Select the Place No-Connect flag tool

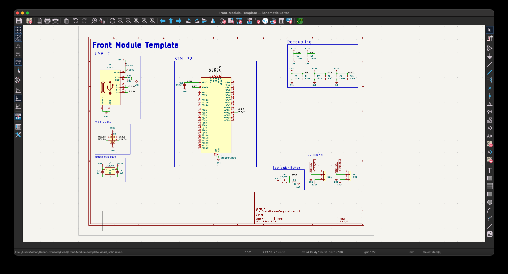tap(490, 88)
